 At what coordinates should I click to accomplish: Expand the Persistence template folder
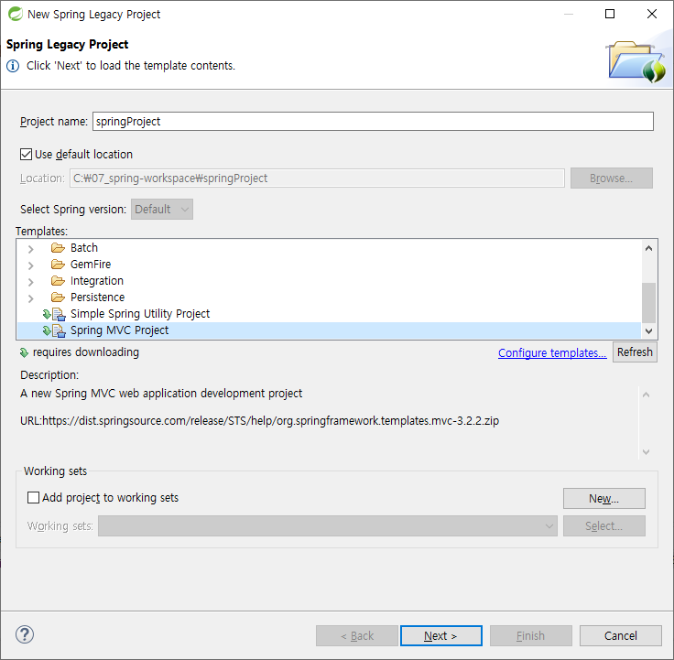coord(30,298)
